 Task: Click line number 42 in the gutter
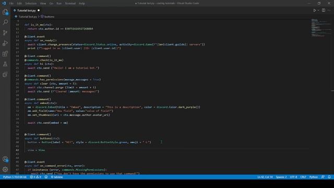[x=17, y=150]
